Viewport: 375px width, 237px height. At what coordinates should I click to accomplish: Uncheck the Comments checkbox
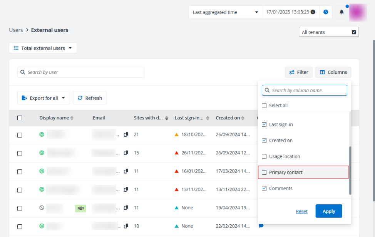[264, 188]
